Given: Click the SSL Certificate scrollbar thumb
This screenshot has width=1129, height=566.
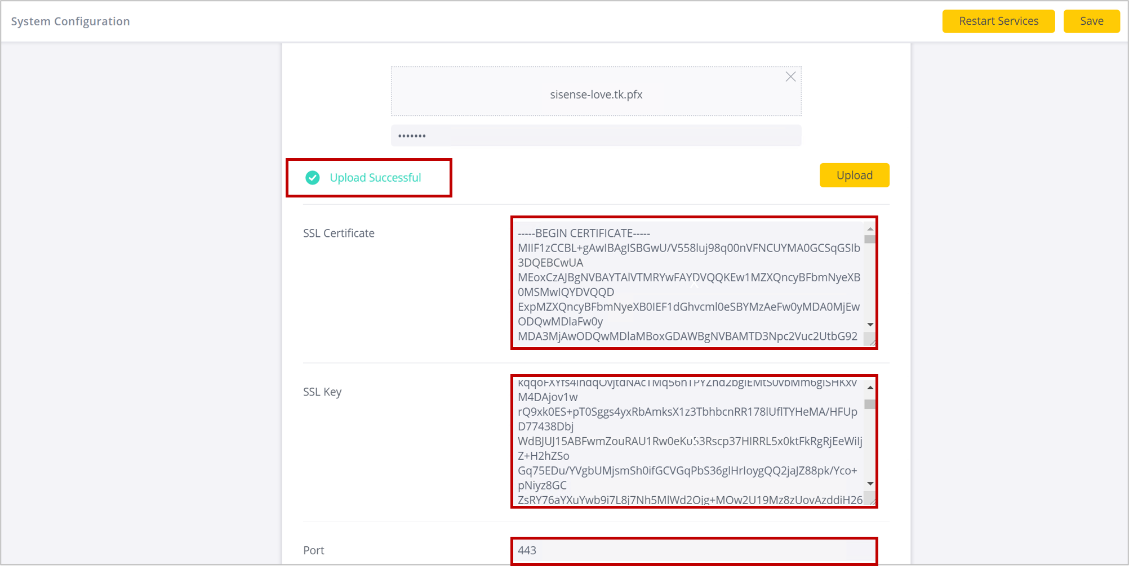Looking at the screenshot, I should point(870,239).
